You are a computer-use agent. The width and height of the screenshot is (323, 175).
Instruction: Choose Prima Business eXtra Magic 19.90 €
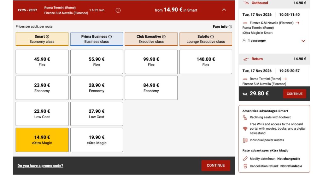97,140
